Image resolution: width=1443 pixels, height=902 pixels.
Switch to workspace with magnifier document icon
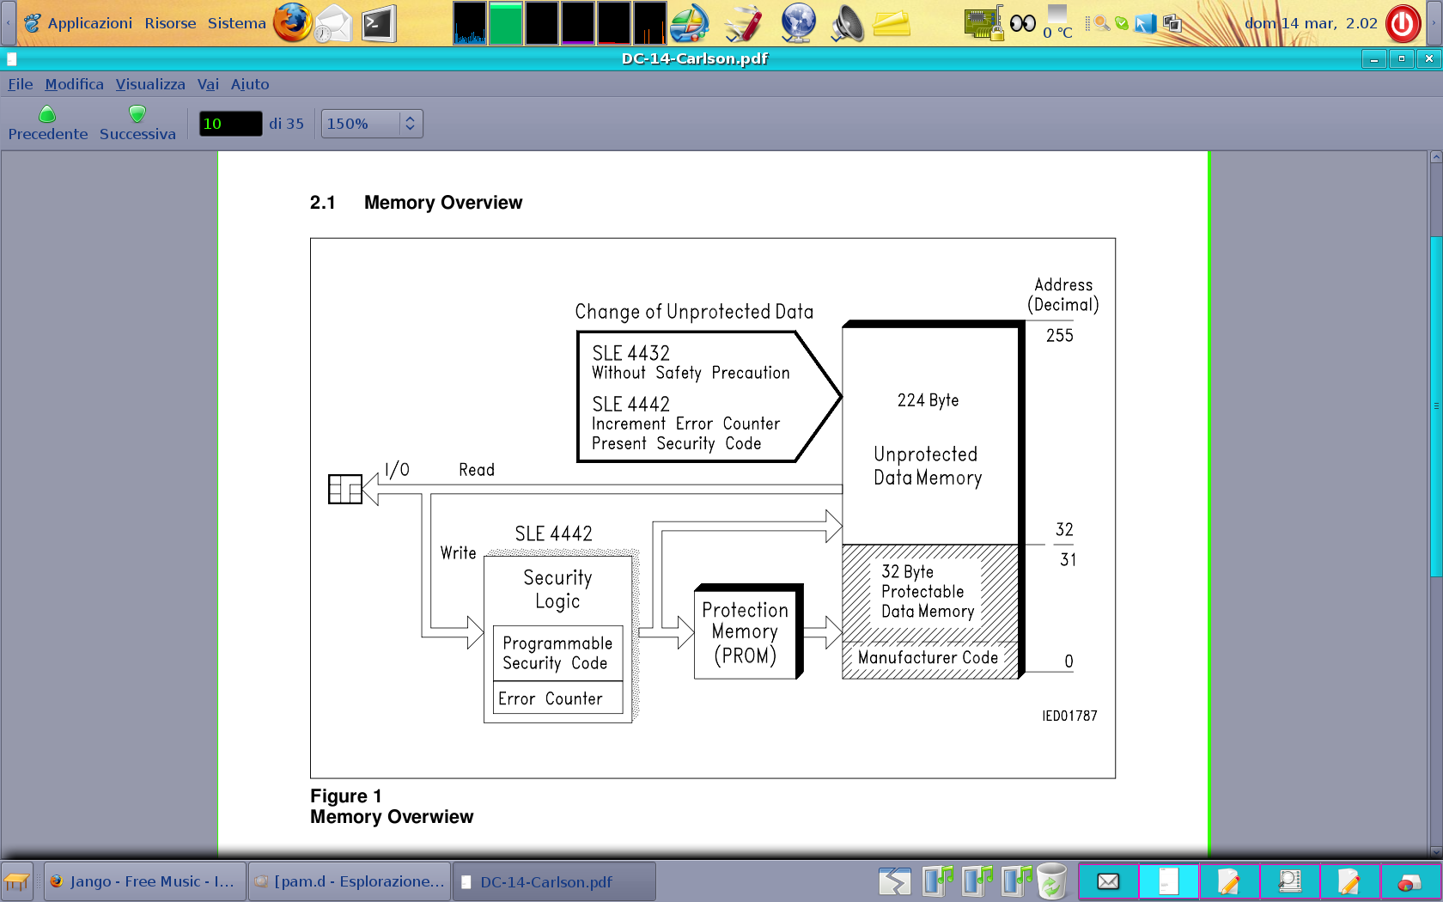(x=1289, y=881)
